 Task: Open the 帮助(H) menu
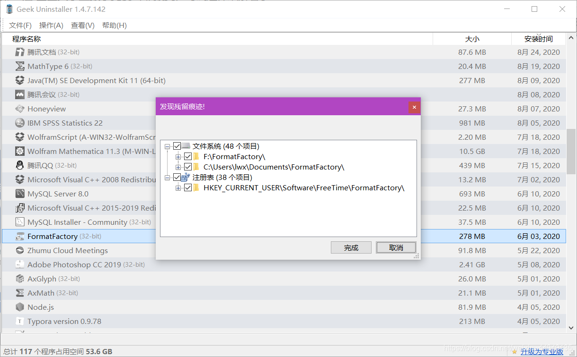click(115, 25)
